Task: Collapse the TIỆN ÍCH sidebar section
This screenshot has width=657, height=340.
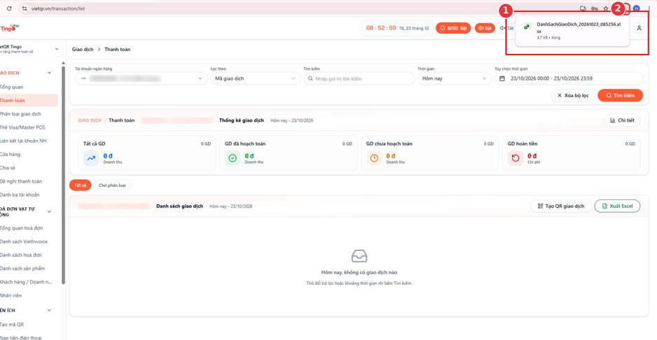Action: coord(50,311)
